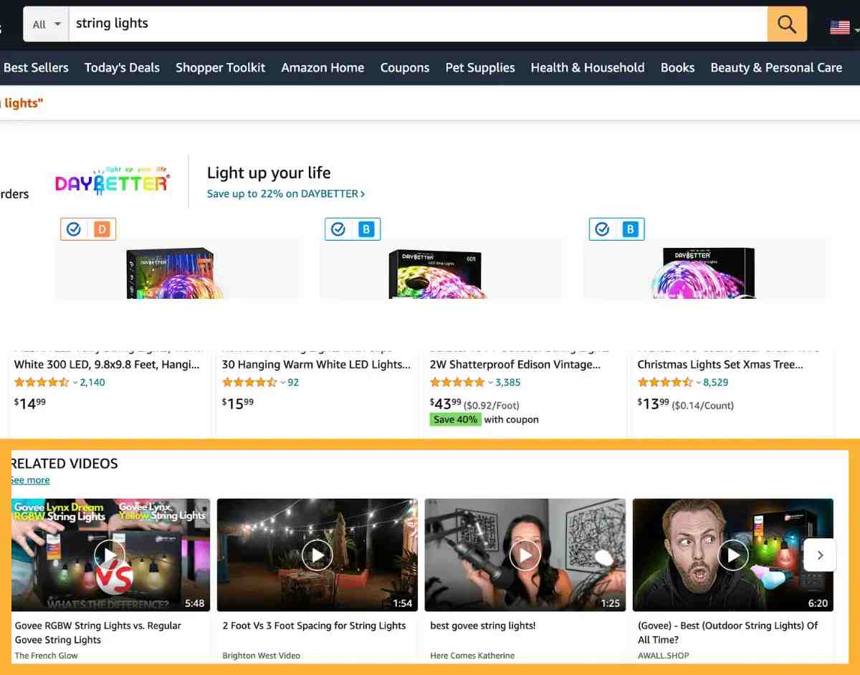Expand rating dropdown beside 2,140 reviews

(75, 383)
